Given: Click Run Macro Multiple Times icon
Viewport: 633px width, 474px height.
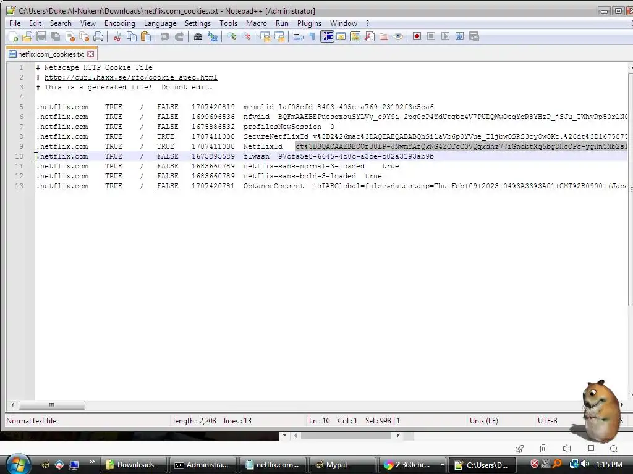Looking at the screenshot, I should pos(459,36).
